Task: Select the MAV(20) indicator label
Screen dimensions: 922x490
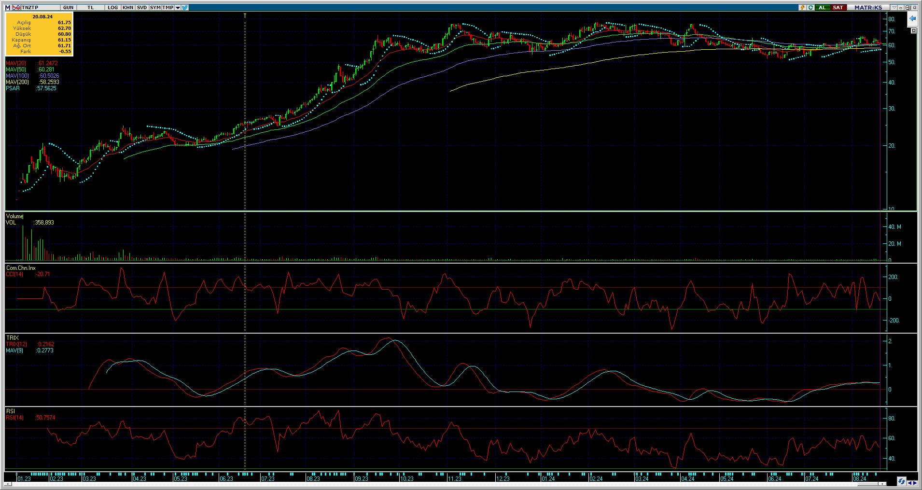Action: (x=16, y=63)
